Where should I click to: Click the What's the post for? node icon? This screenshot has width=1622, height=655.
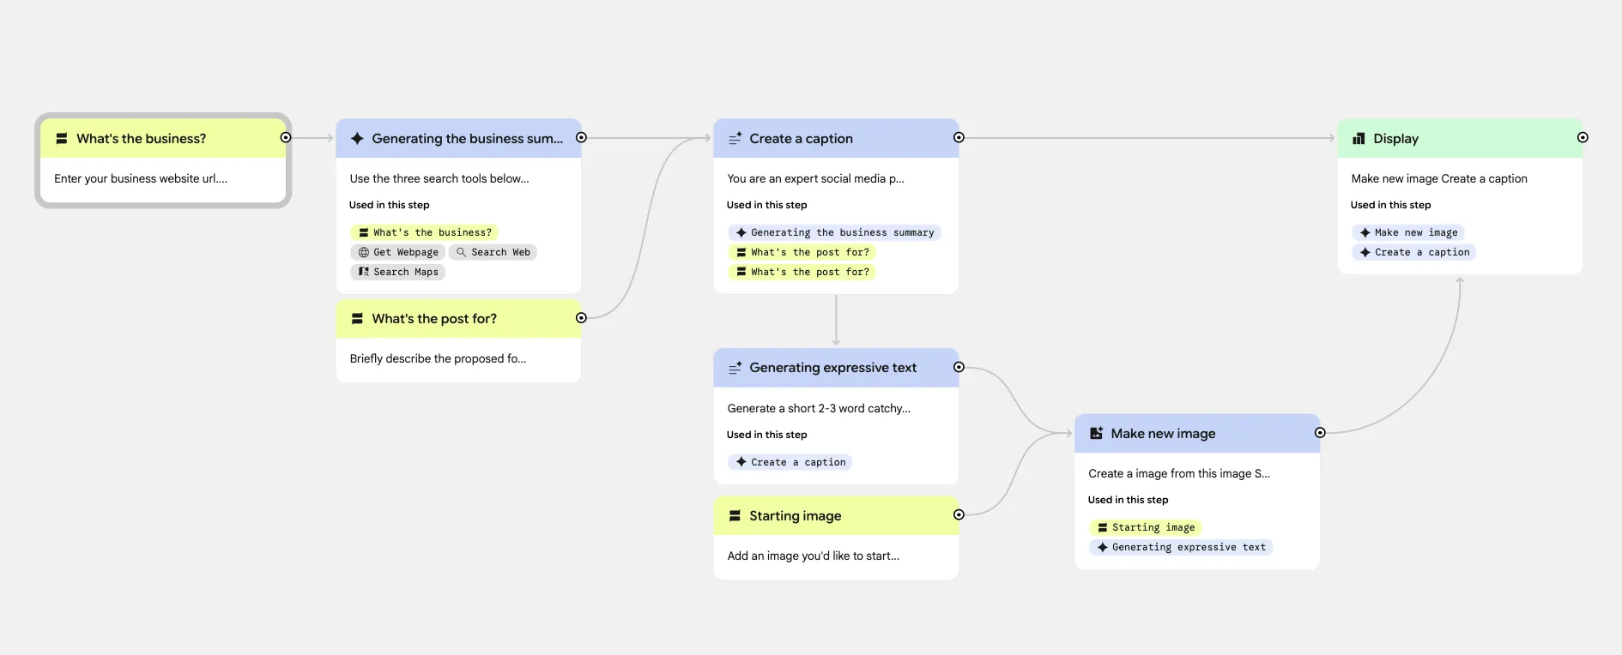click(357, 319)
